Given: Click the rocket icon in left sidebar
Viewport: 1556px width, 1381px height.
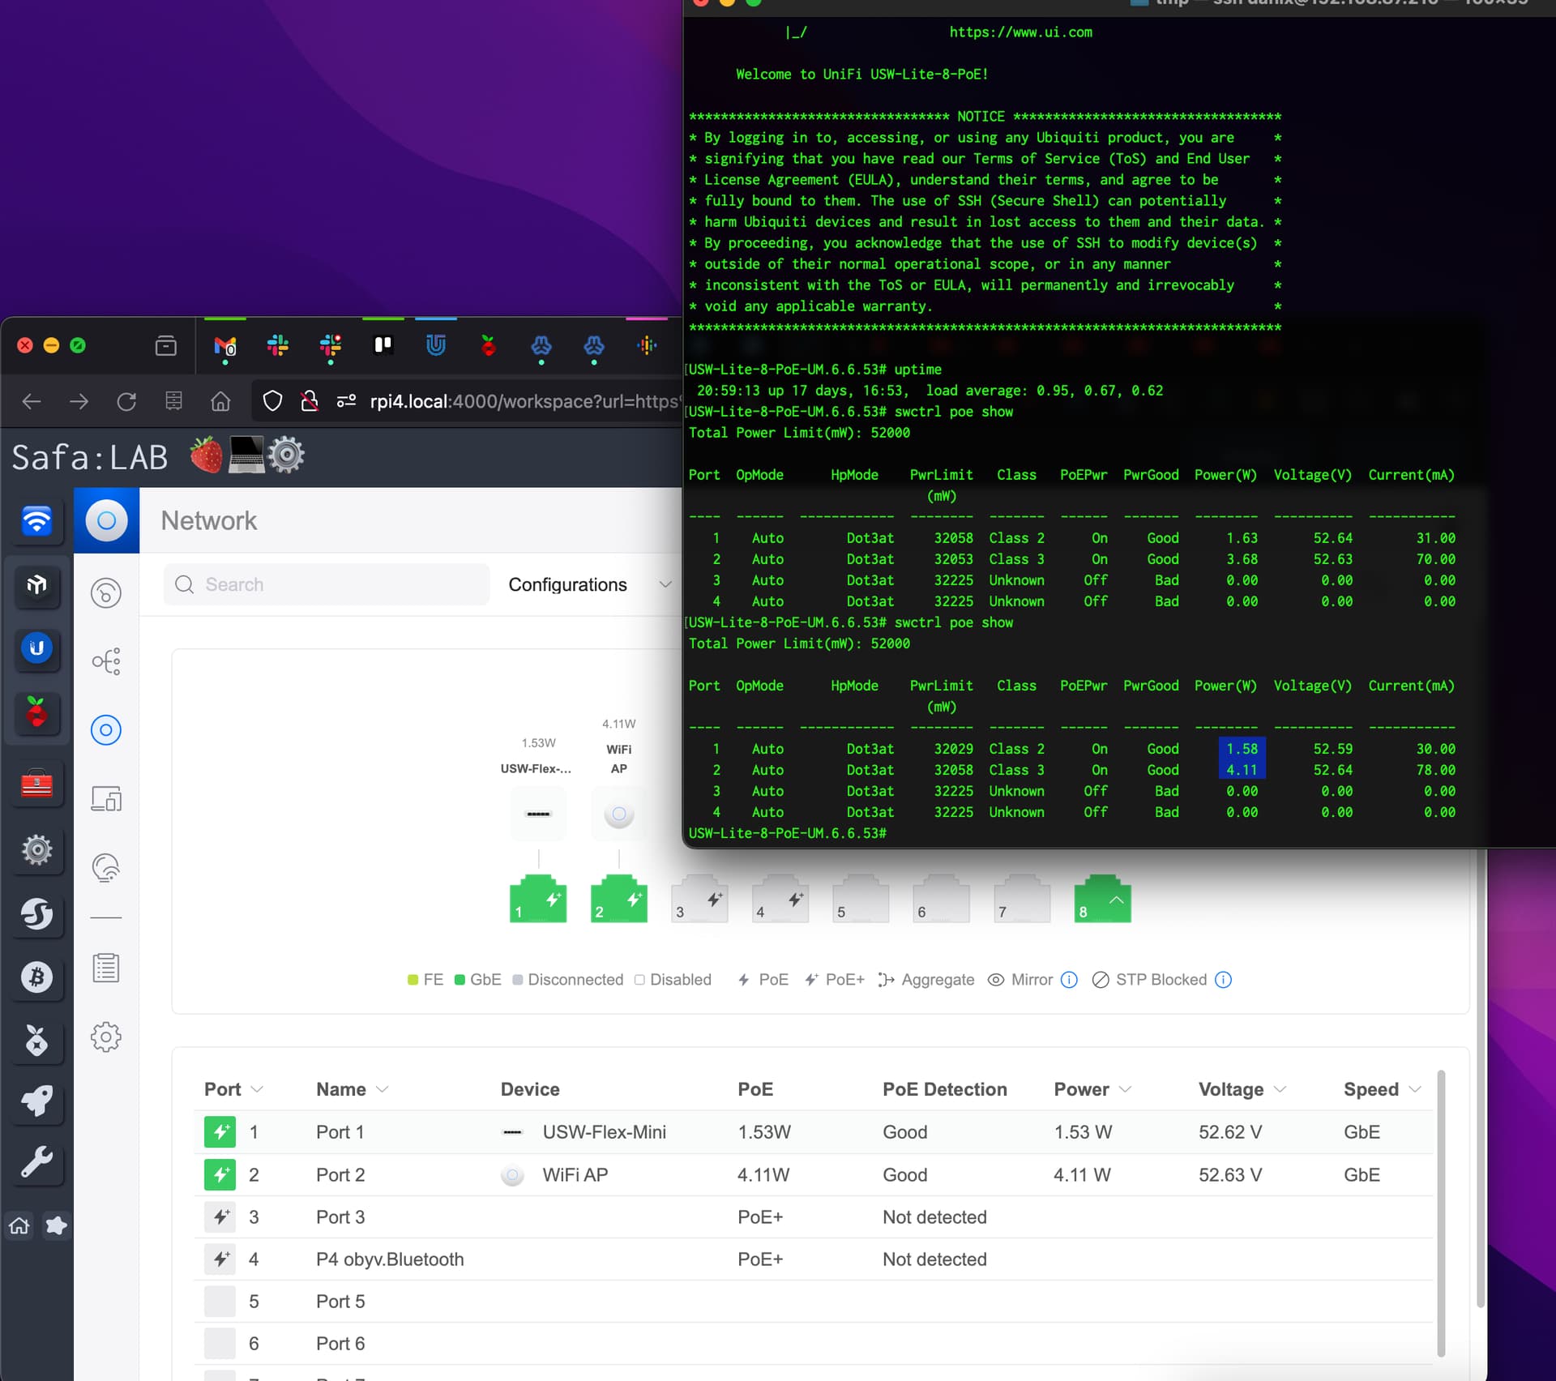Looking at the screenshot, I should (x=36, y=1101).
